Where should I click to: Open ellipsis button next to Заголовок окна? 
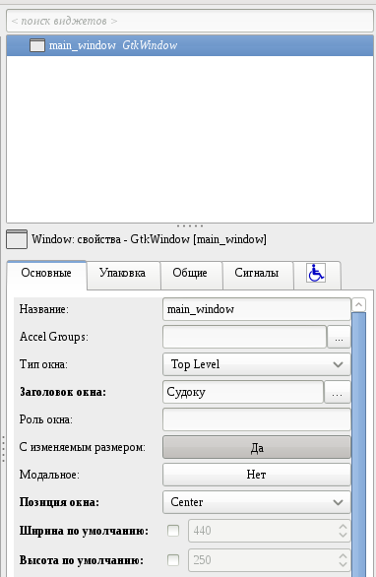pyautogui.click(x=337, y=392)
